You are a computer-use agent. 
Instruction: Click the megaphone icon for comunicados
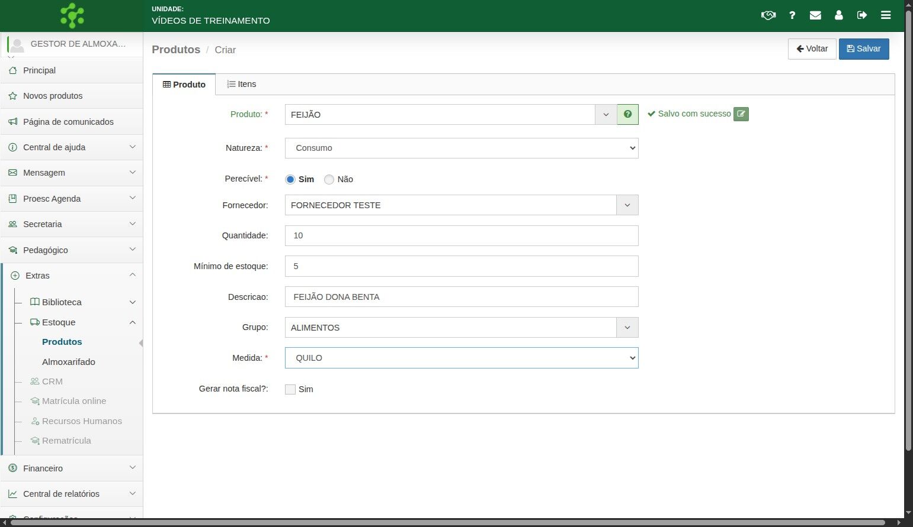click(12, 122)
